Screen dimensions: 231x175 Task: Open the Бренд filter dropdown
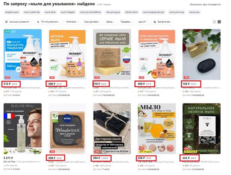[110, 22]
